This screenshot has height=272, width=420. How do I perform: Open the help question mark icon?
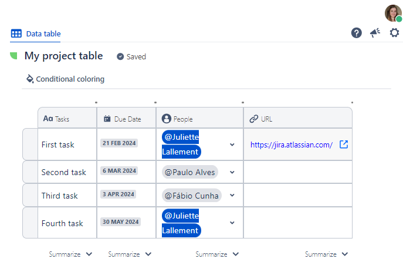click(357, 33)
